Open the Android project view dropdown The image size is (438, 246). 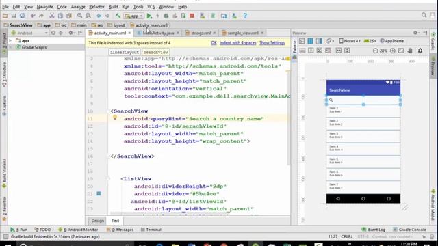29,33
